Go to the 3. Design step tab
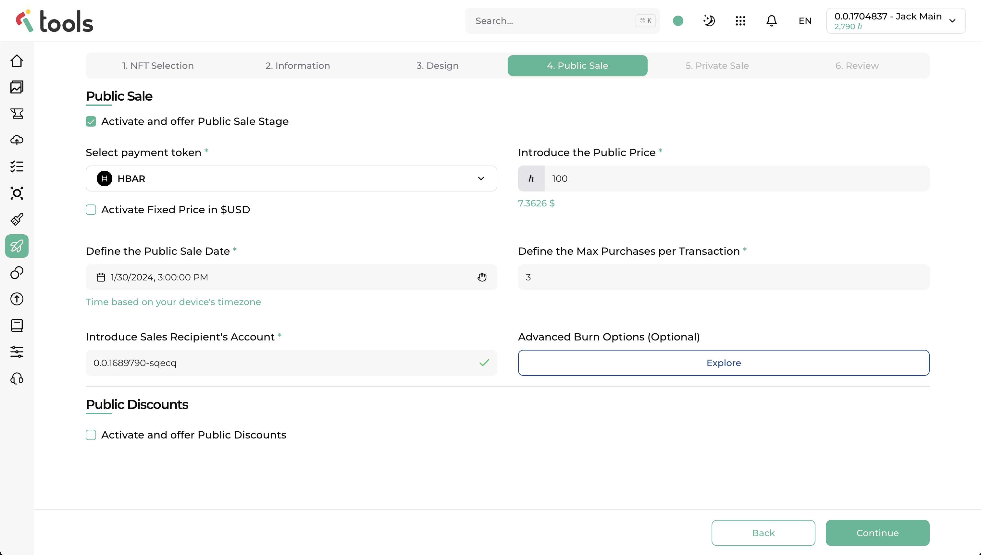Image resolution: width=981 pixels, height=555 pixels. pos(437,66)
